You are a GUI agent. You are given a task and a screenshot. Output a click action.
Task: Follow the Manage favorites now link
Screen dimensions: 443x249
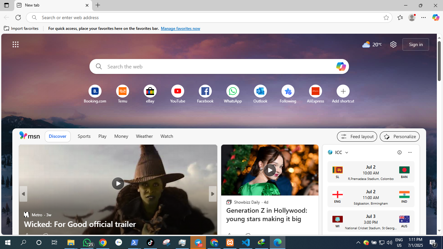point(180,29)
